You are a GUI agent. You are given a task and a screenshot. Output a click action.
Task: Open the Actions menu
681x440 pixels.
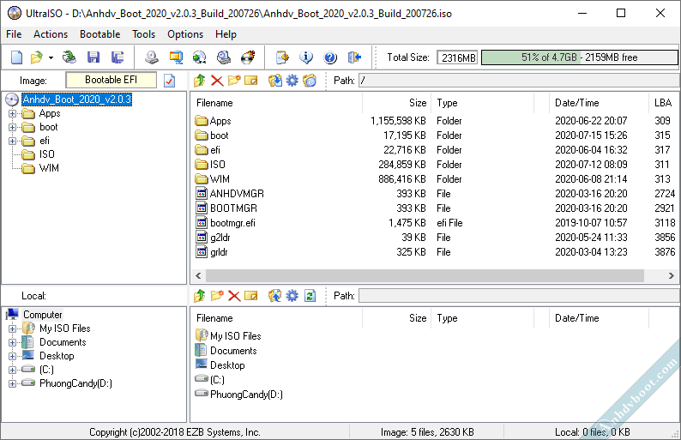[x=51, y=34]
